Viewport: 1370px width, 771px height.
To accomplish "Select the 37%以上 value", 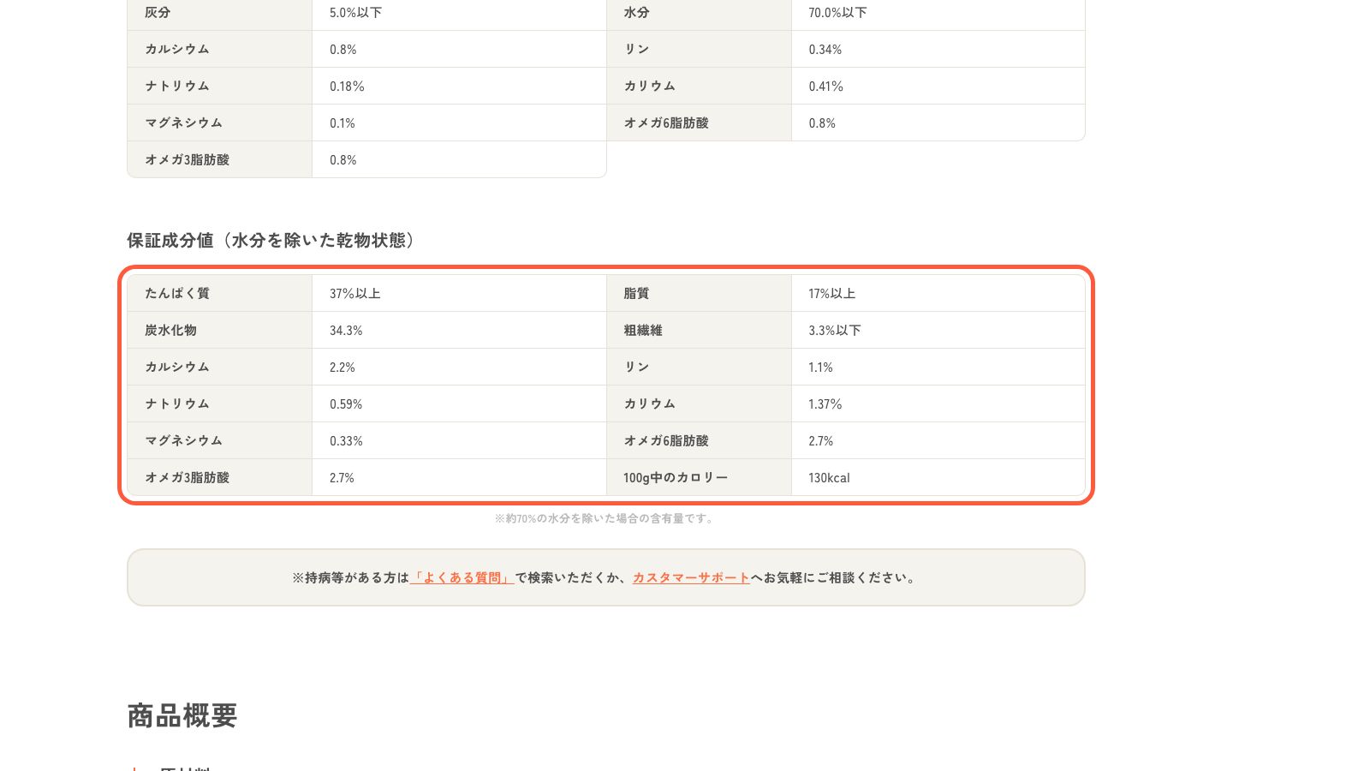I will [x=354, y=293].
